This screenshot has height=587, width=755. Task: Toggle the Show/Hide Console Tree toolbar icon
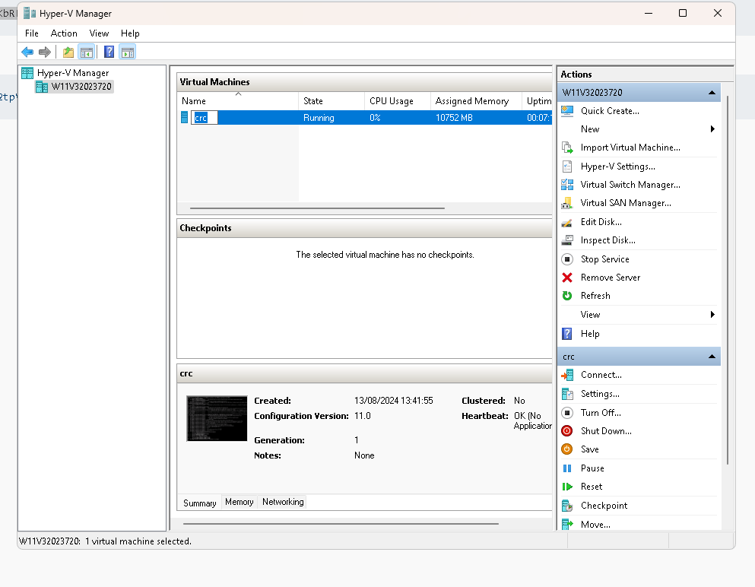tap(86, 52)
